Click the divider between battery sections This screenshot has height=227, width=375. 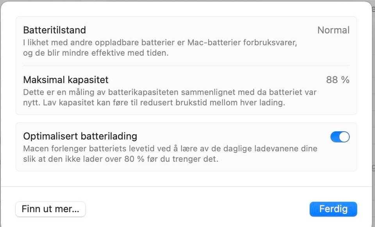pos(186,65)
